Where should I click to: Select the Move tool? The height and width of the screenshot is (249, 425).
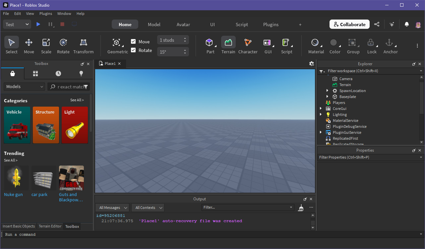29,46
